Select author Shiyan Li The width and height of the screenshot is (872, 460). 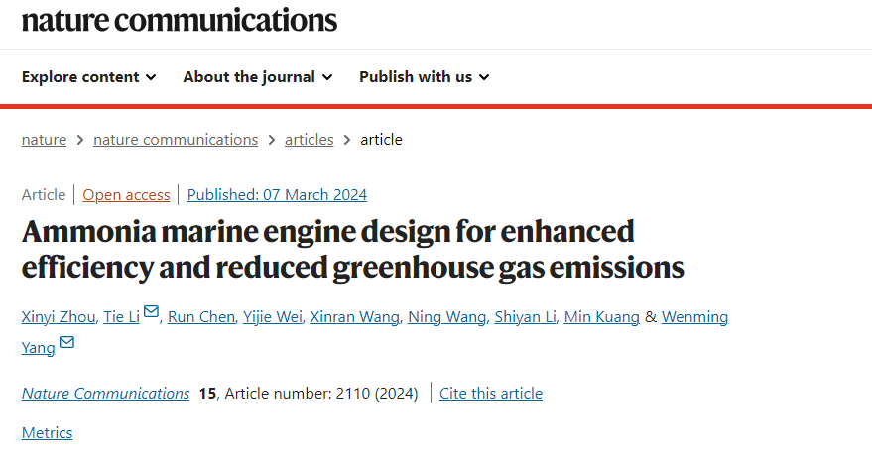coord(525,317)
